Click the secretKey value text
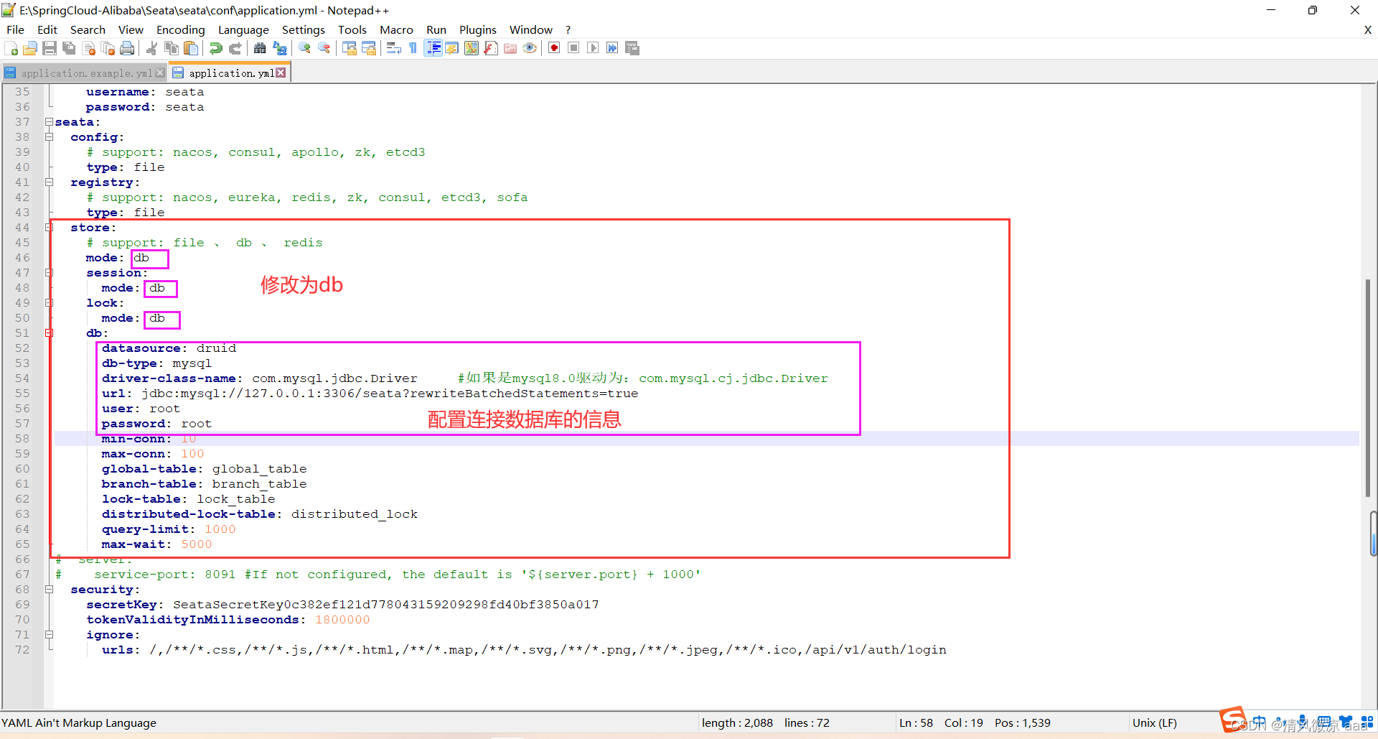 (385, 605)
